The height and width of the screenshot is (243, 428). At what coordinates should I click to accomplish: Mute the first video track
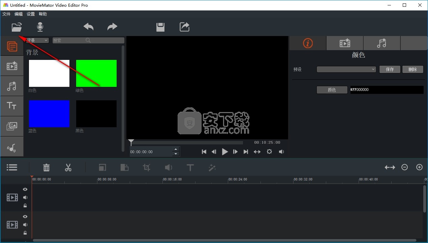[x=25, y=198]
